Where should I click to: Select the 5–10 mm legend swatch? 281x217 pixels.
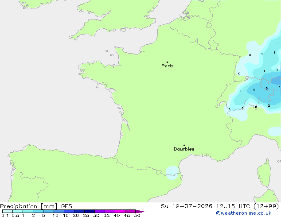(x=48, y=211)
